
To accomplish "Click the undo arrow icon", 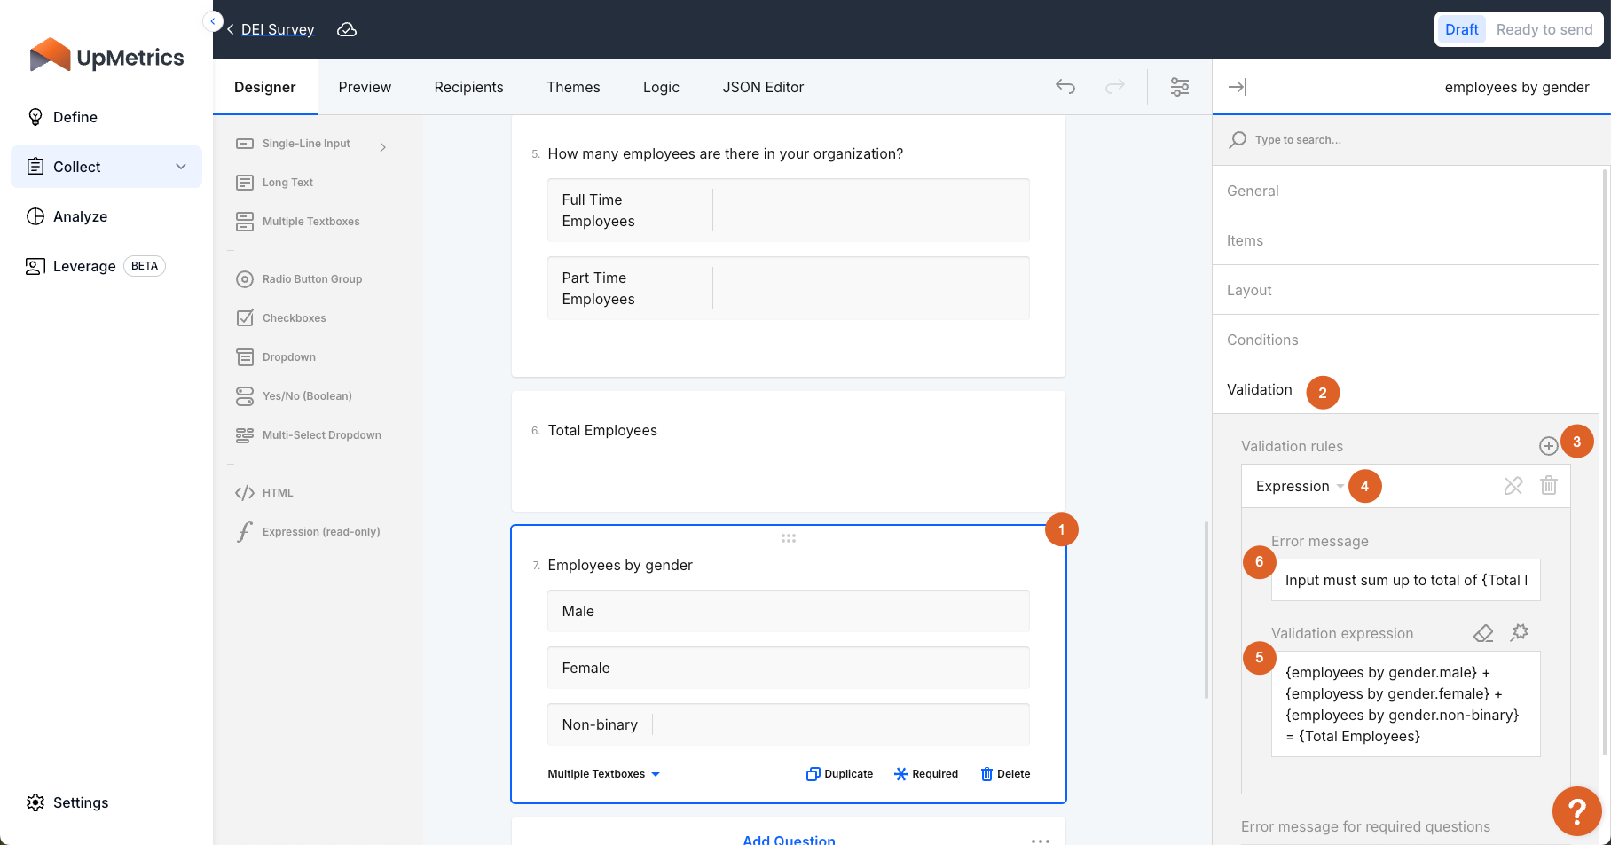I will [1065, 87].
